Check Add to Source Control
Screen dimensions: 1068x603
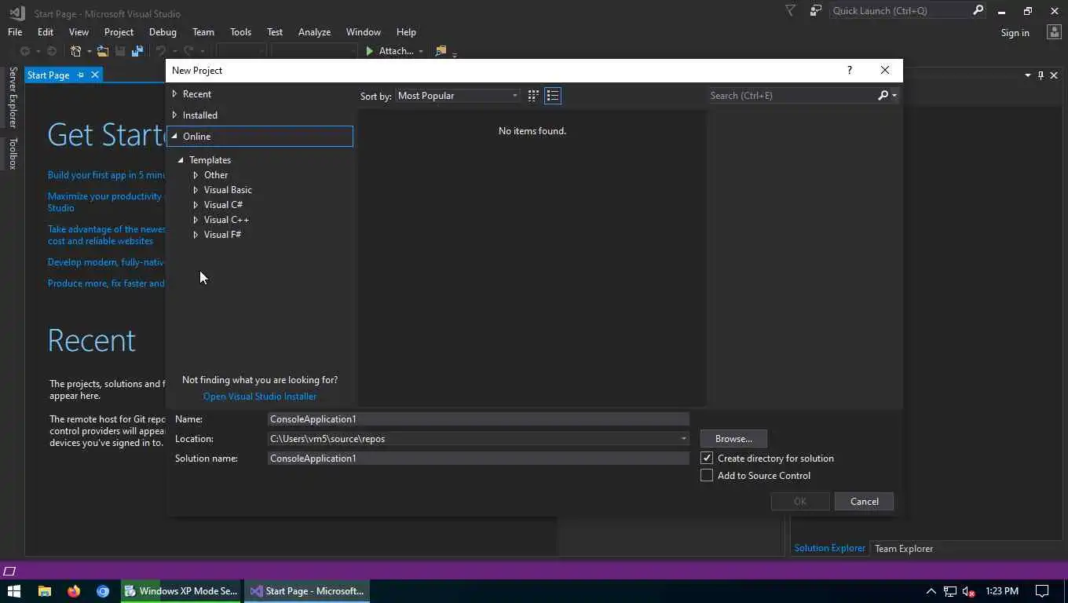point(707,476)
